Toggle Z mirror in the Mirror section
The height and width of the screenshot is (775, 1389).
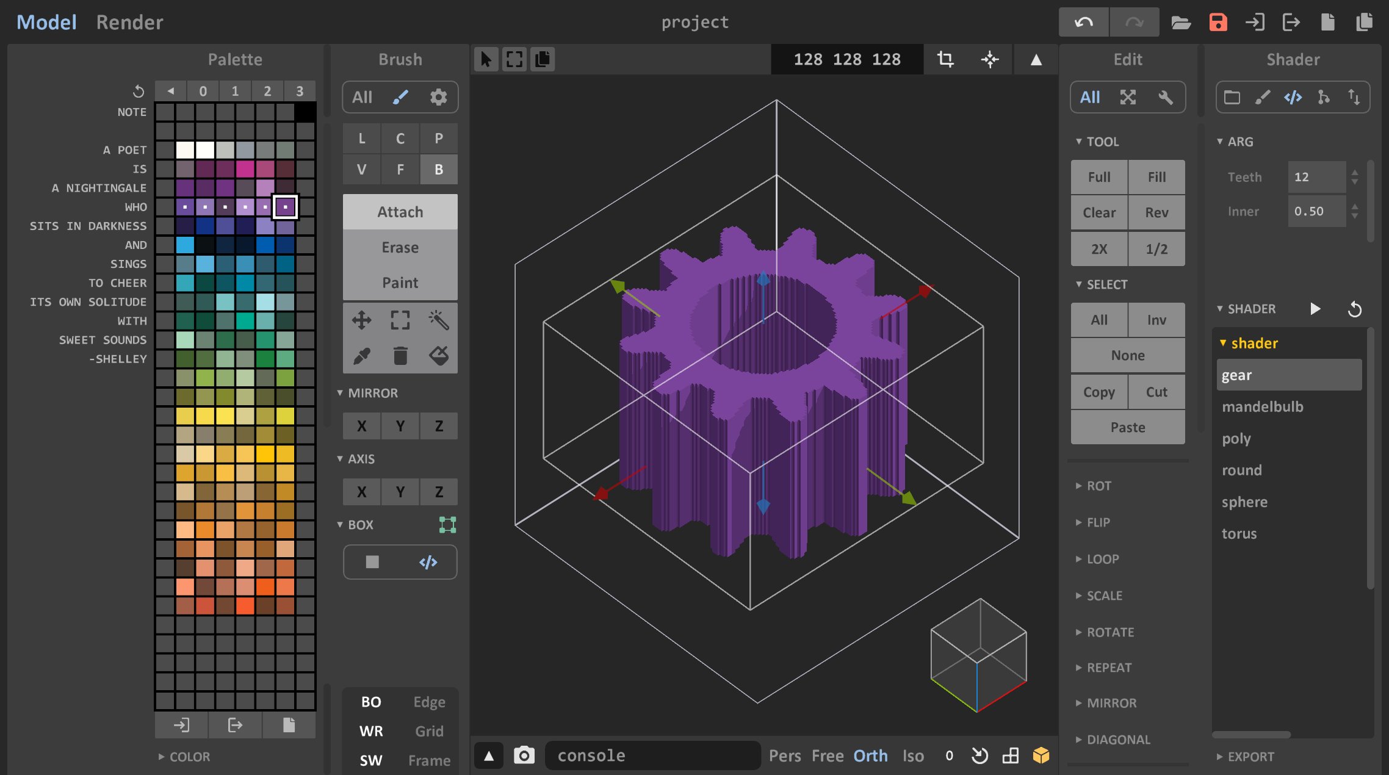coord(439,425)
